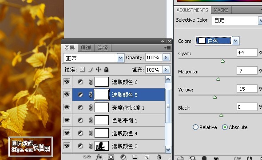Open the Colors 白色 dropdown
Image resolution: width=262 pixels, height=160 pixels.
236,41
